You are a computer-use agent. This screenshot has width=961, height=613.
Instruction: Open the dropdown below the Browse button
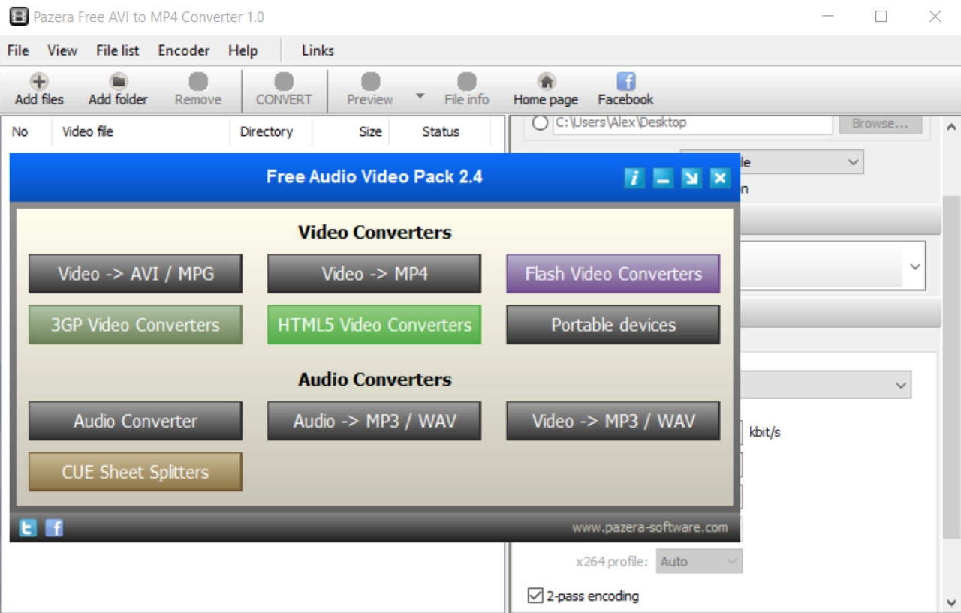[772, 162]
